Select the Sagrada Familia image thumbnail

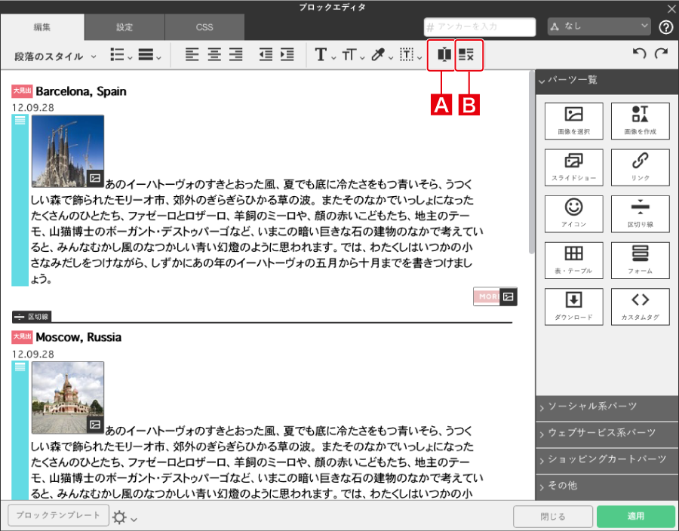pyautogui.click(x=68, y=151)
